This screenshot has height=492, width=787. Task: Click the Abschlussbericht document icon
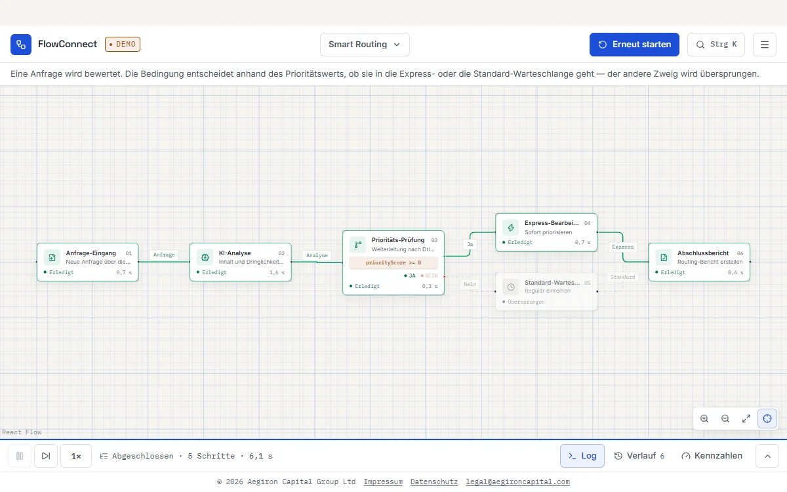click(663, 257)
